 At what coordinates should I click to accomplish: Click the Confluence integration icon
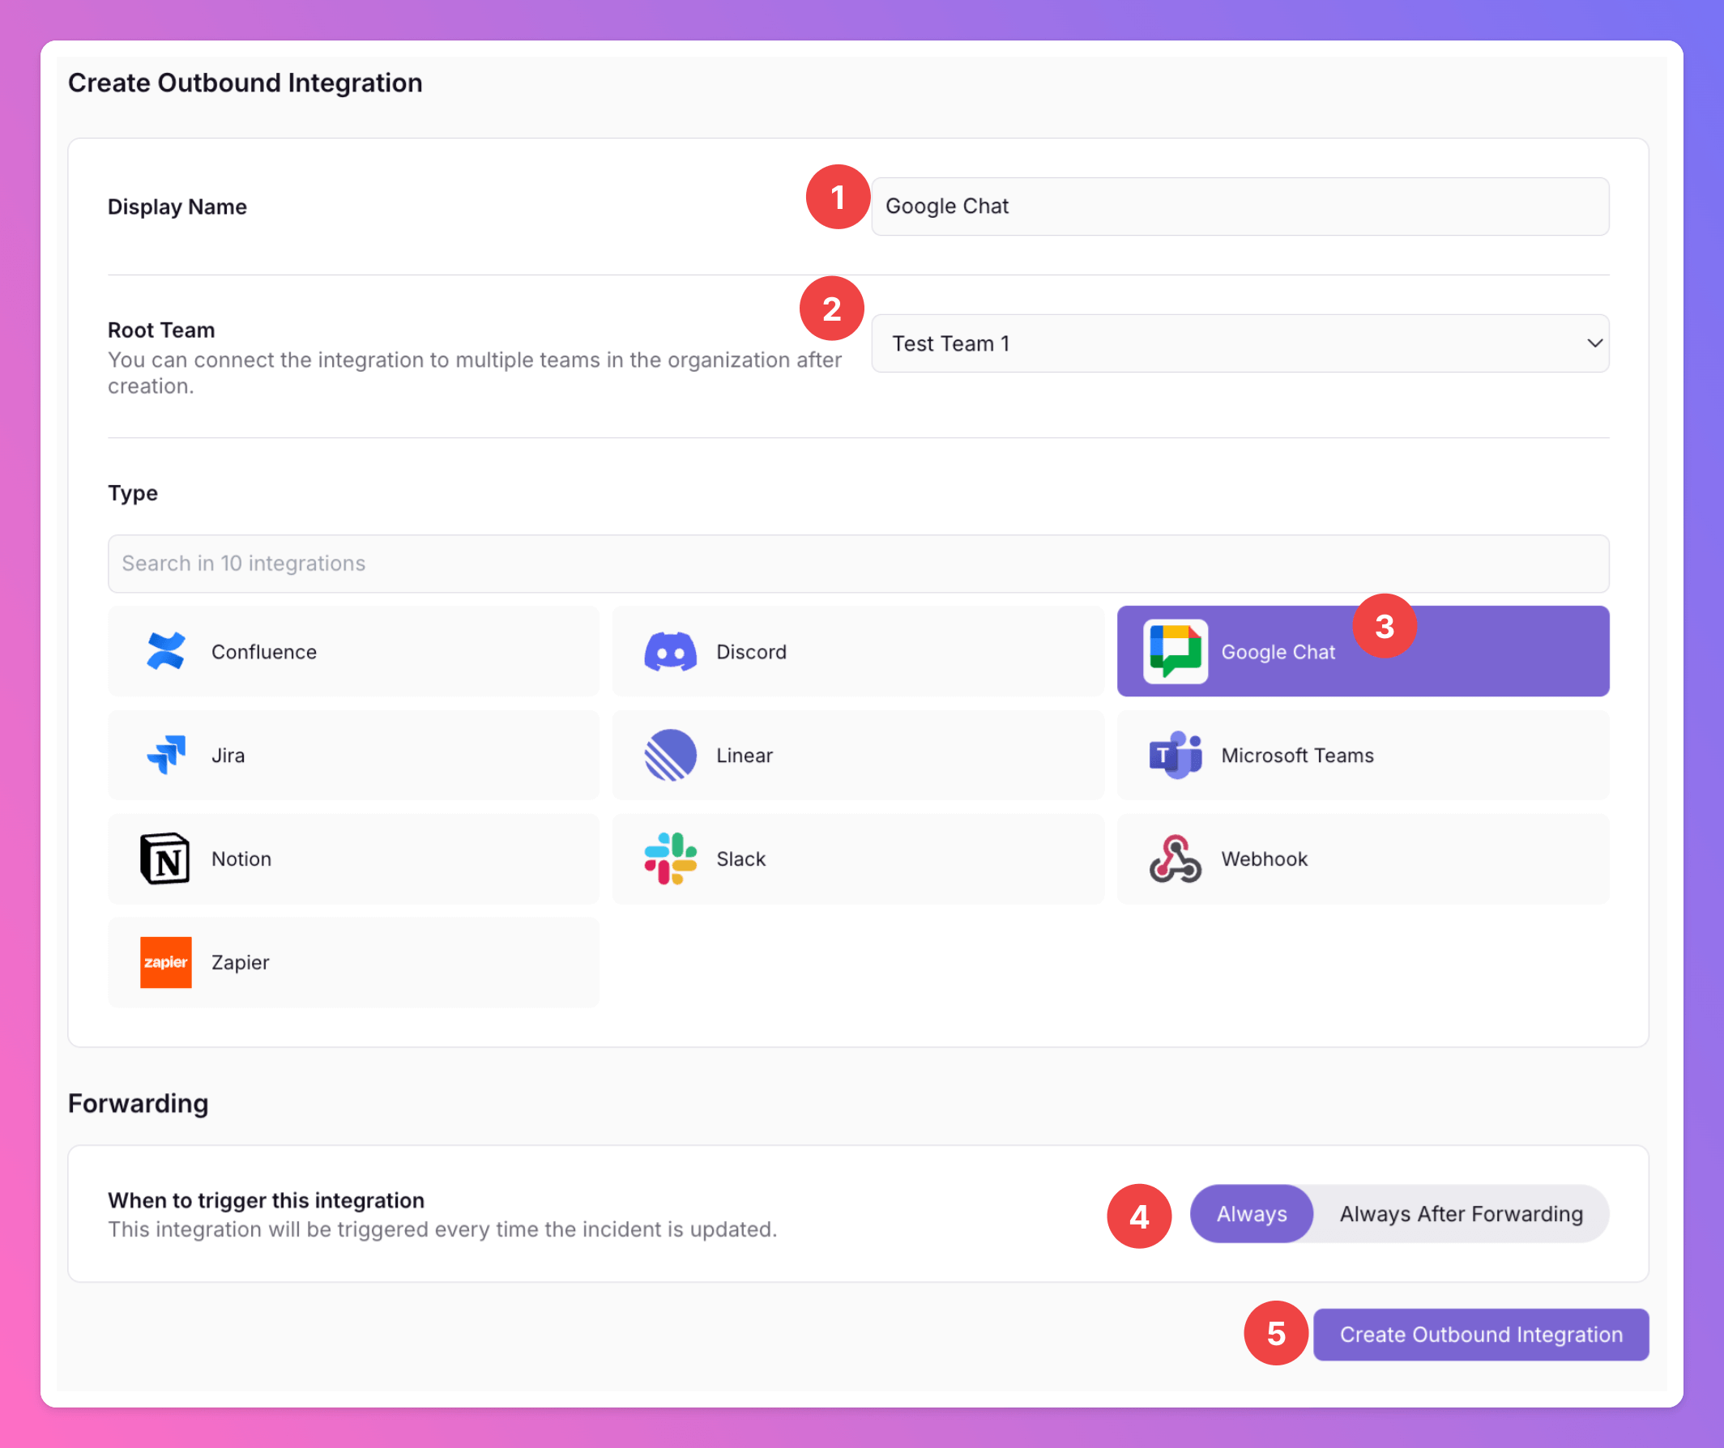[x=165, y=652]
